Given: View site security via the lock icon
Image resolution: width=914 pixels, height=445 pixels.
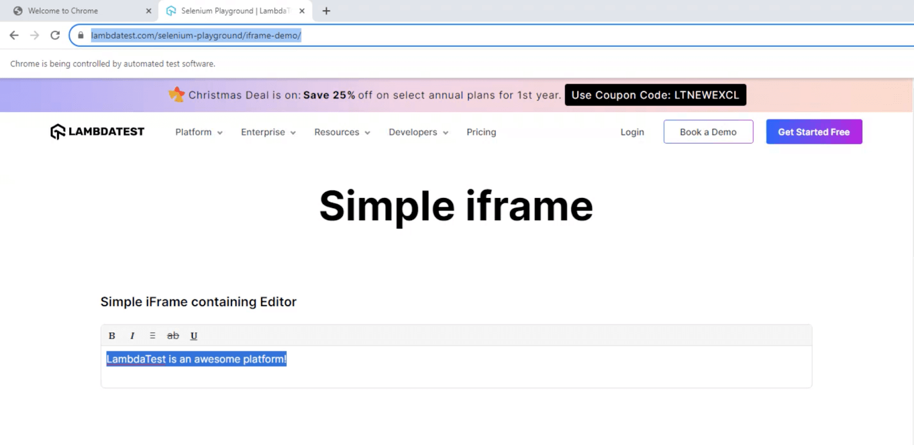Looking at the screenshot, I should tap(81, 35).
